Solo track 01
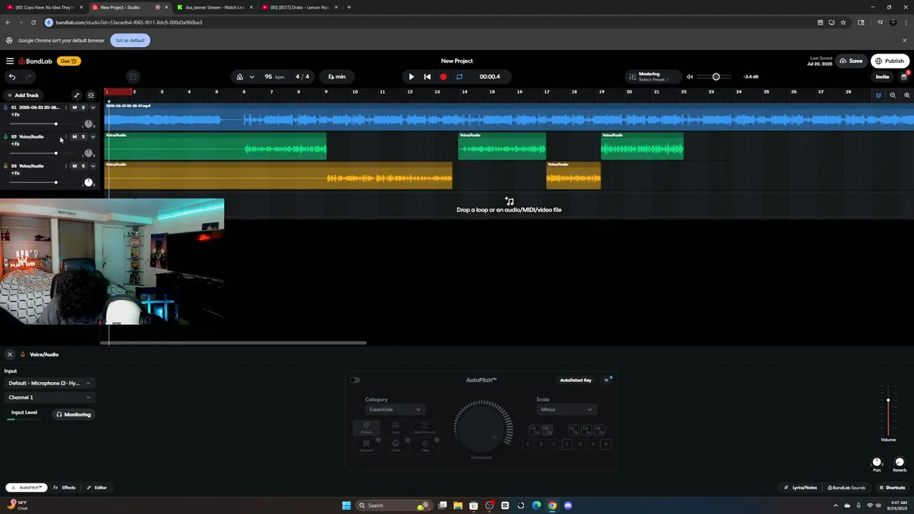 (x=83, y=108)
